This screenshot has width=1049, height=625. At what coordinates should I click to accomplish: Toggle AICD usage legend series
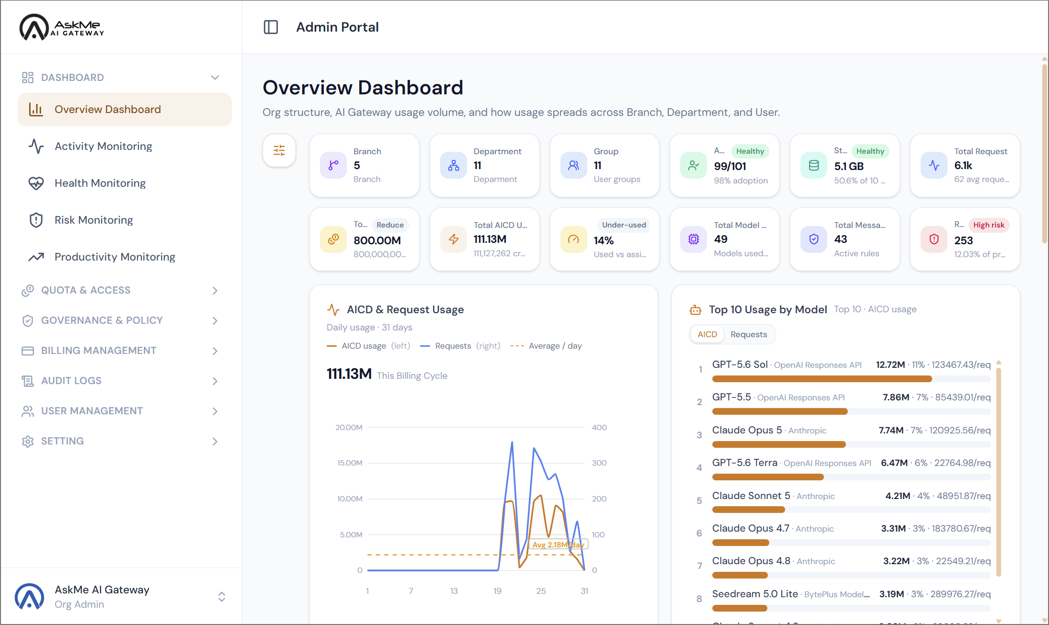point(368,346)
